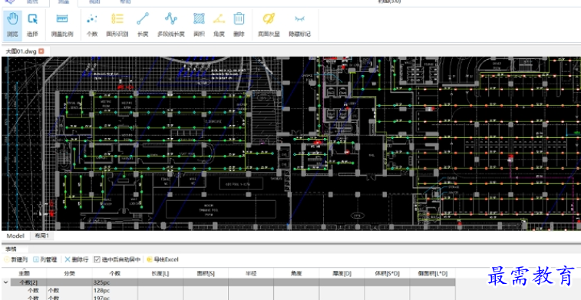Select the 多段线长度 polyline length tool

click(x=171, y=25)
